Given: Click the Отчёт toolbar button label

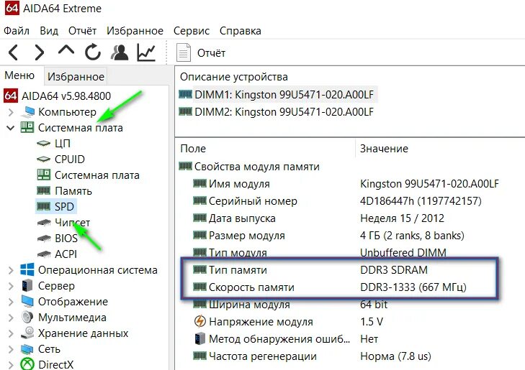Looking at the screenshot, I should [x=211, y=52].
